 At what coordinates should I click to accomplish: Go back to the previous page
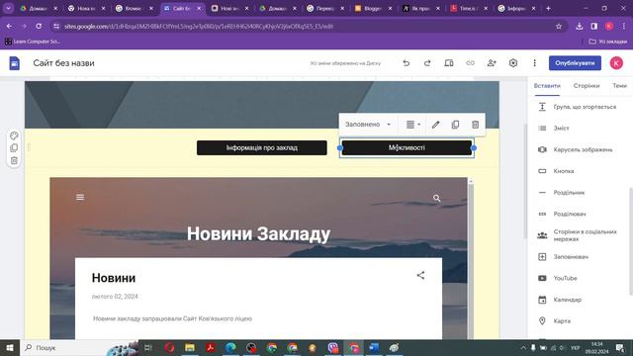tap(9, 27)
